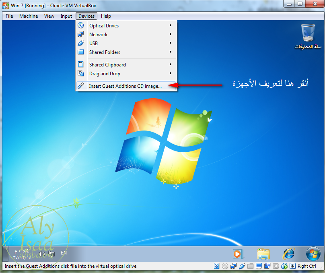Image resolution: width=325 pixels, height=273 pixels.
Task: Select Insert Guest Additions CD image
Action: coord(125,86)
